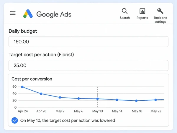
Task: Click the Tools and settings label
Action: [x=160, y=20]
